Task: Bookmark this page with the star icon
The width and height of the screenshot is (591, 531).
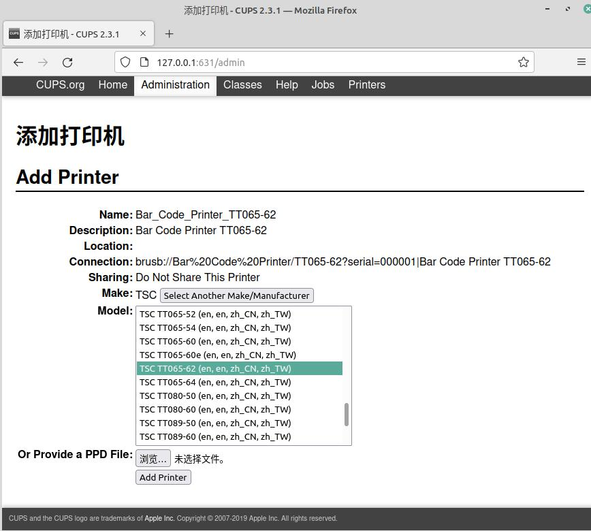Action: click(523, 62)
